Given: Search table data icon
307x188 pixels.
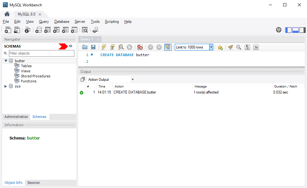Looking at the screenshot, I should (85, 30).
